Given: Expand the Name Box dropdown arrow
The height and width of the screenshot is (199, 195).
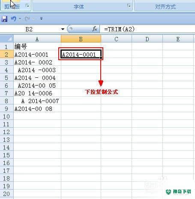Looking at the screenshot, I should coord(63,29).
